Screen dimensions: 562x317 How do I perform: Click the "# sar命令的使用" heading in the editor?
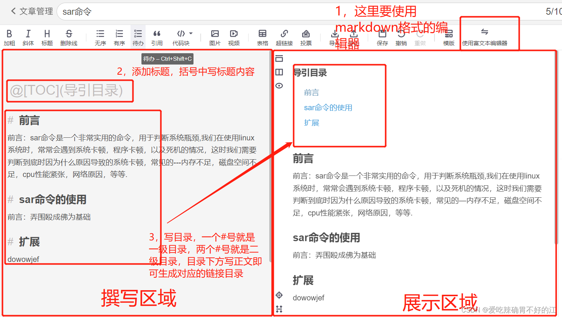tap(47, 200)
